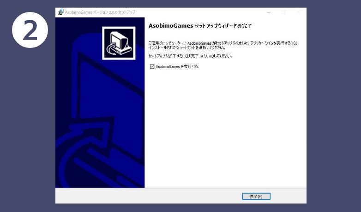The image size is (361, 212).
Task: Click the dark background outside the window
Action: point(333,115)
